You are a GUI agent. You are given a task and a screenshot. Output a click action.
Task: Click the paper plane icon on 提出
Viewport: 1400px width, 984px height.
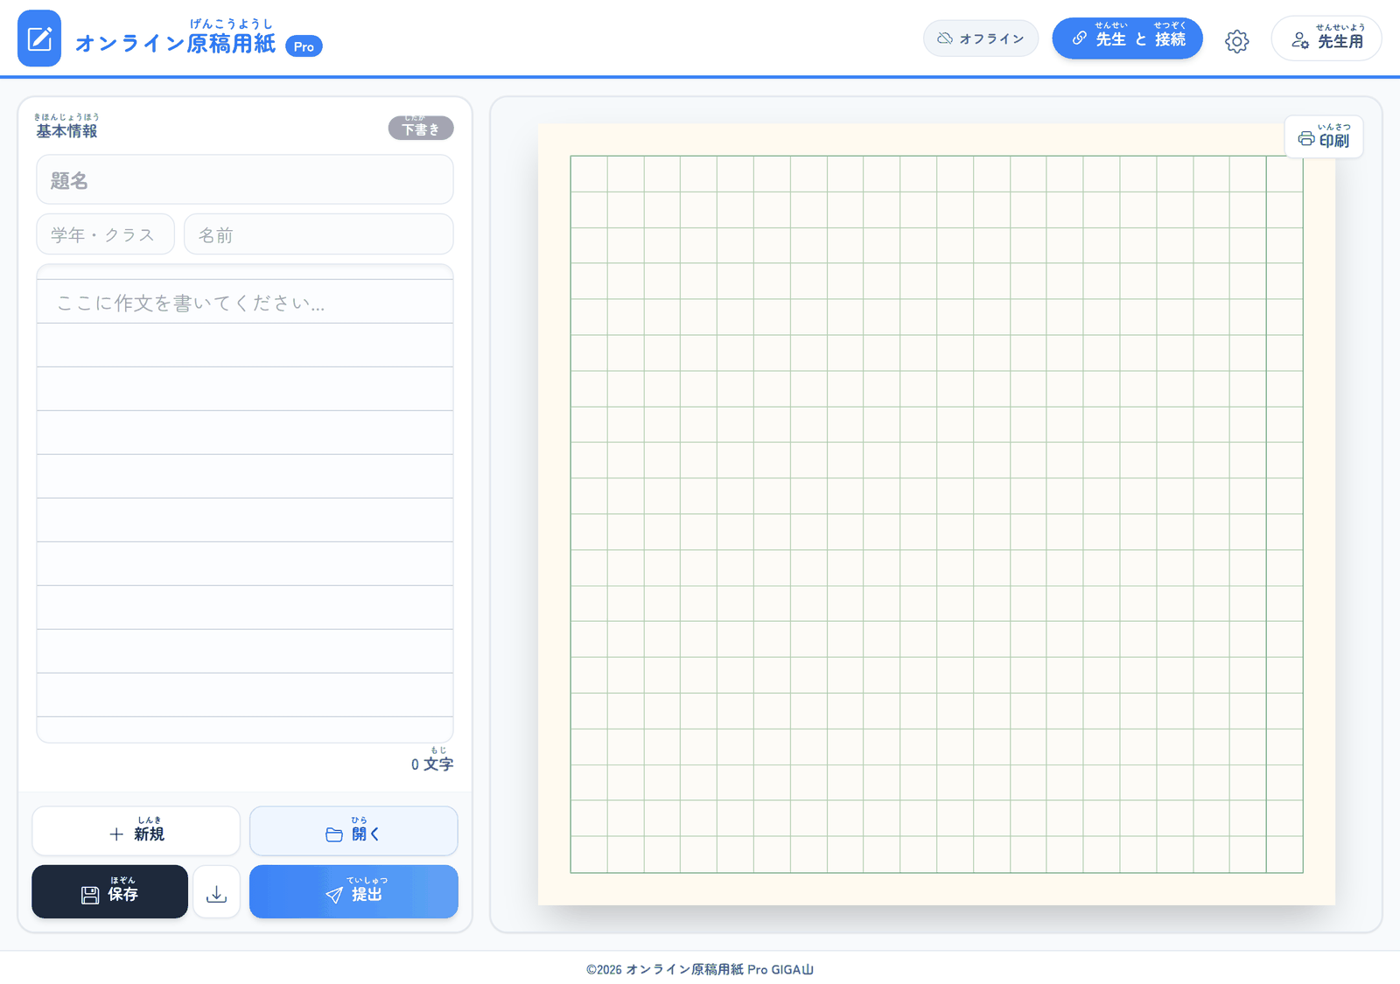[x=334, y=895]
